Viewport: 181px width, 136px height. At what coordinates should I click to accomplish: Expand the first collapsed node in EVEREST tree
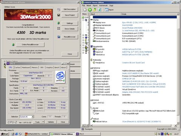[x=83, y=35]
